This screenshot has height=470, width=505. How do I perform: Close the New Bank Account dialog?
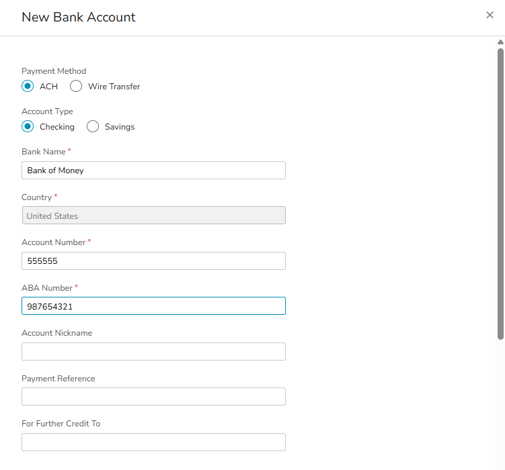pyautogui.click(x=490, y=15)
